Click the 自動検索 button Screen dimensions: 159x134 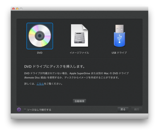click(x=79, y=101)
